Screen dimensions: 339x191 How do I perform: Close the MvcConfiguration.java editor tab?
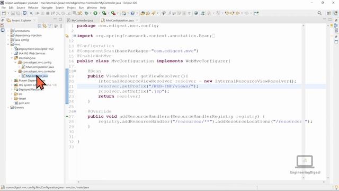point(137,20)
